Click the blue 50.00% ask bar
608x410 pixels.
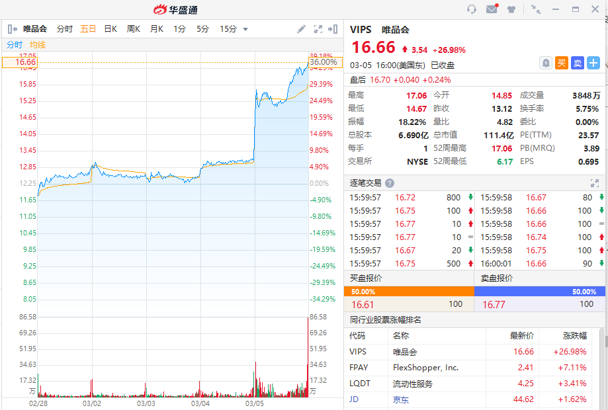540,292
